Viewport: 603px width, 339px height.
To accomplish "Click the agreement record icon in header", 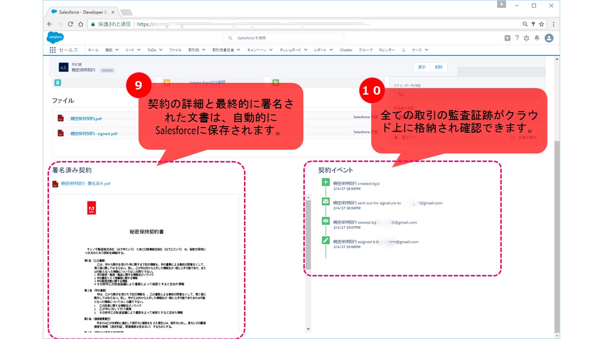I will (64, 67).
